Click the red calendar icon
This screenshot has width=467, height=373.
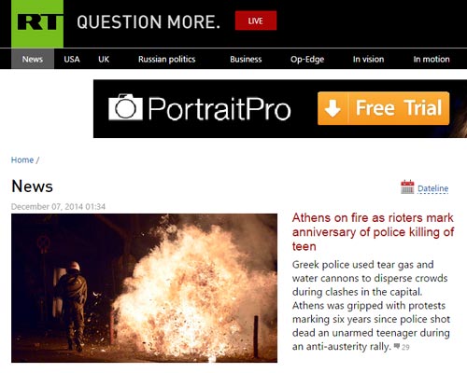[407, 186]
